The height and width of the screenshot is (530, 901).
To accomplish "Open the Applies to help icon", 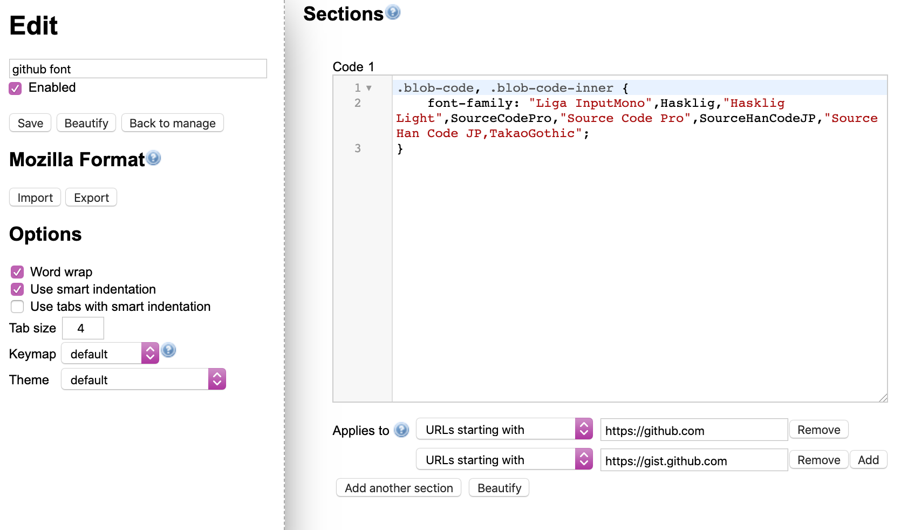I will (401, 430).
